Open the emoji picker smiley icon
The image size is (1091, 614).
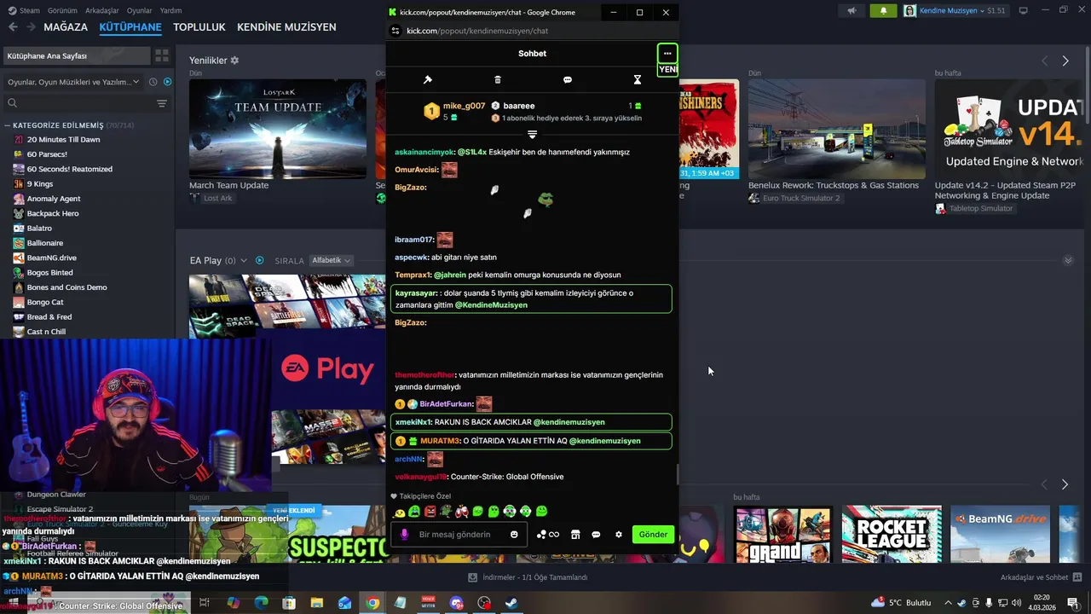514,535
